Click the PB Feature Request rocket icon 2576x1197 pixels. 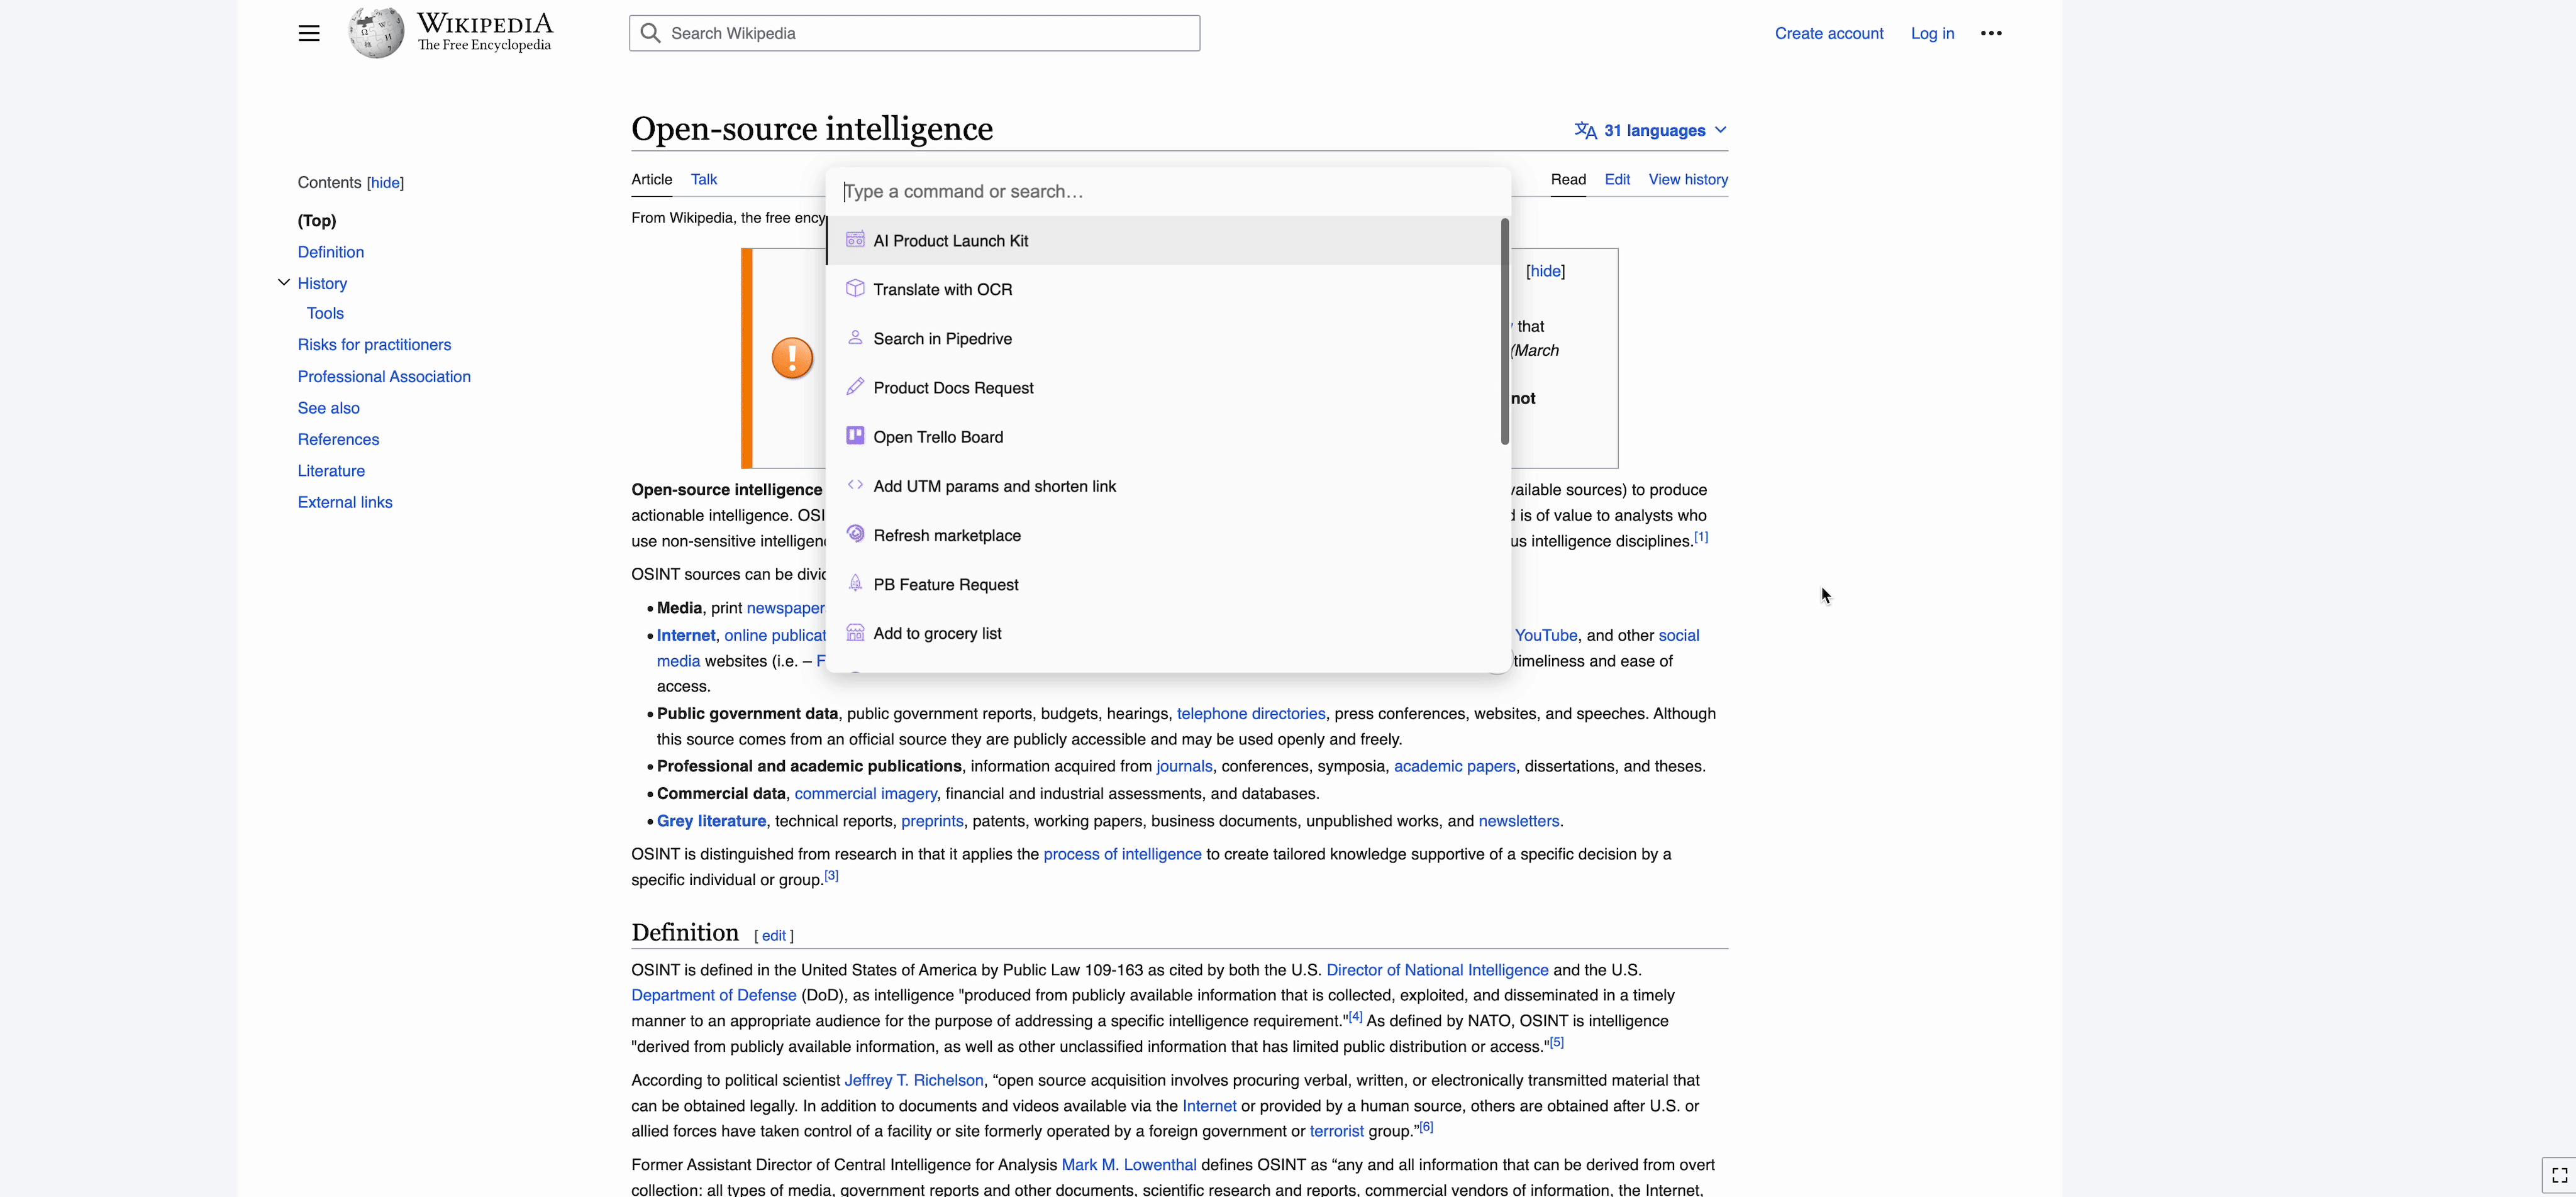coord(855,583)
